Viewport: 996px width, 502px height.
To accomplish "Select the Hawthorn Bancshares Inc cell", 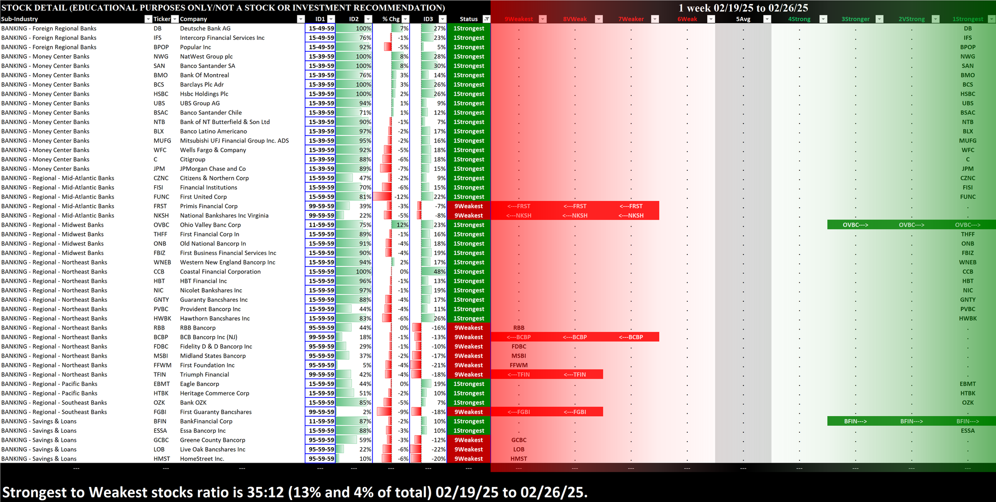I will tap(242, 318).
